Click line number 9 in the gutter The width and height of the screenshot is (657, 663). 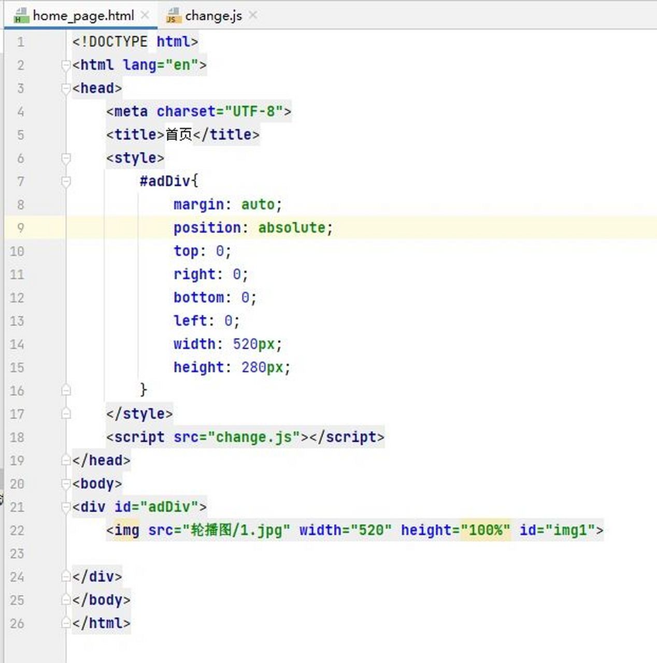tap(20, 228)
